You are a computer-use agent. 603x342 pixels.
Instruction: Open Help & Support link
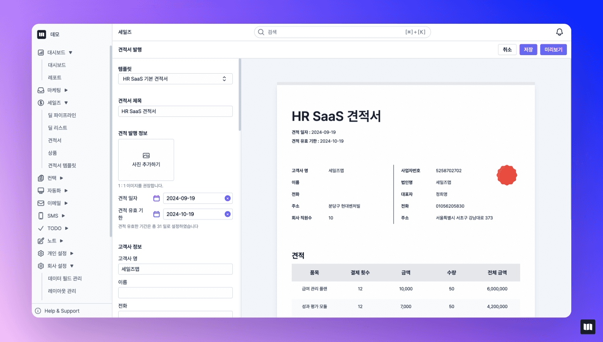[x=62, y=311]
